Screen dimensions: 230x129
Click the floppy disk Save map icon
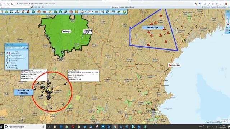click(12, 12)
